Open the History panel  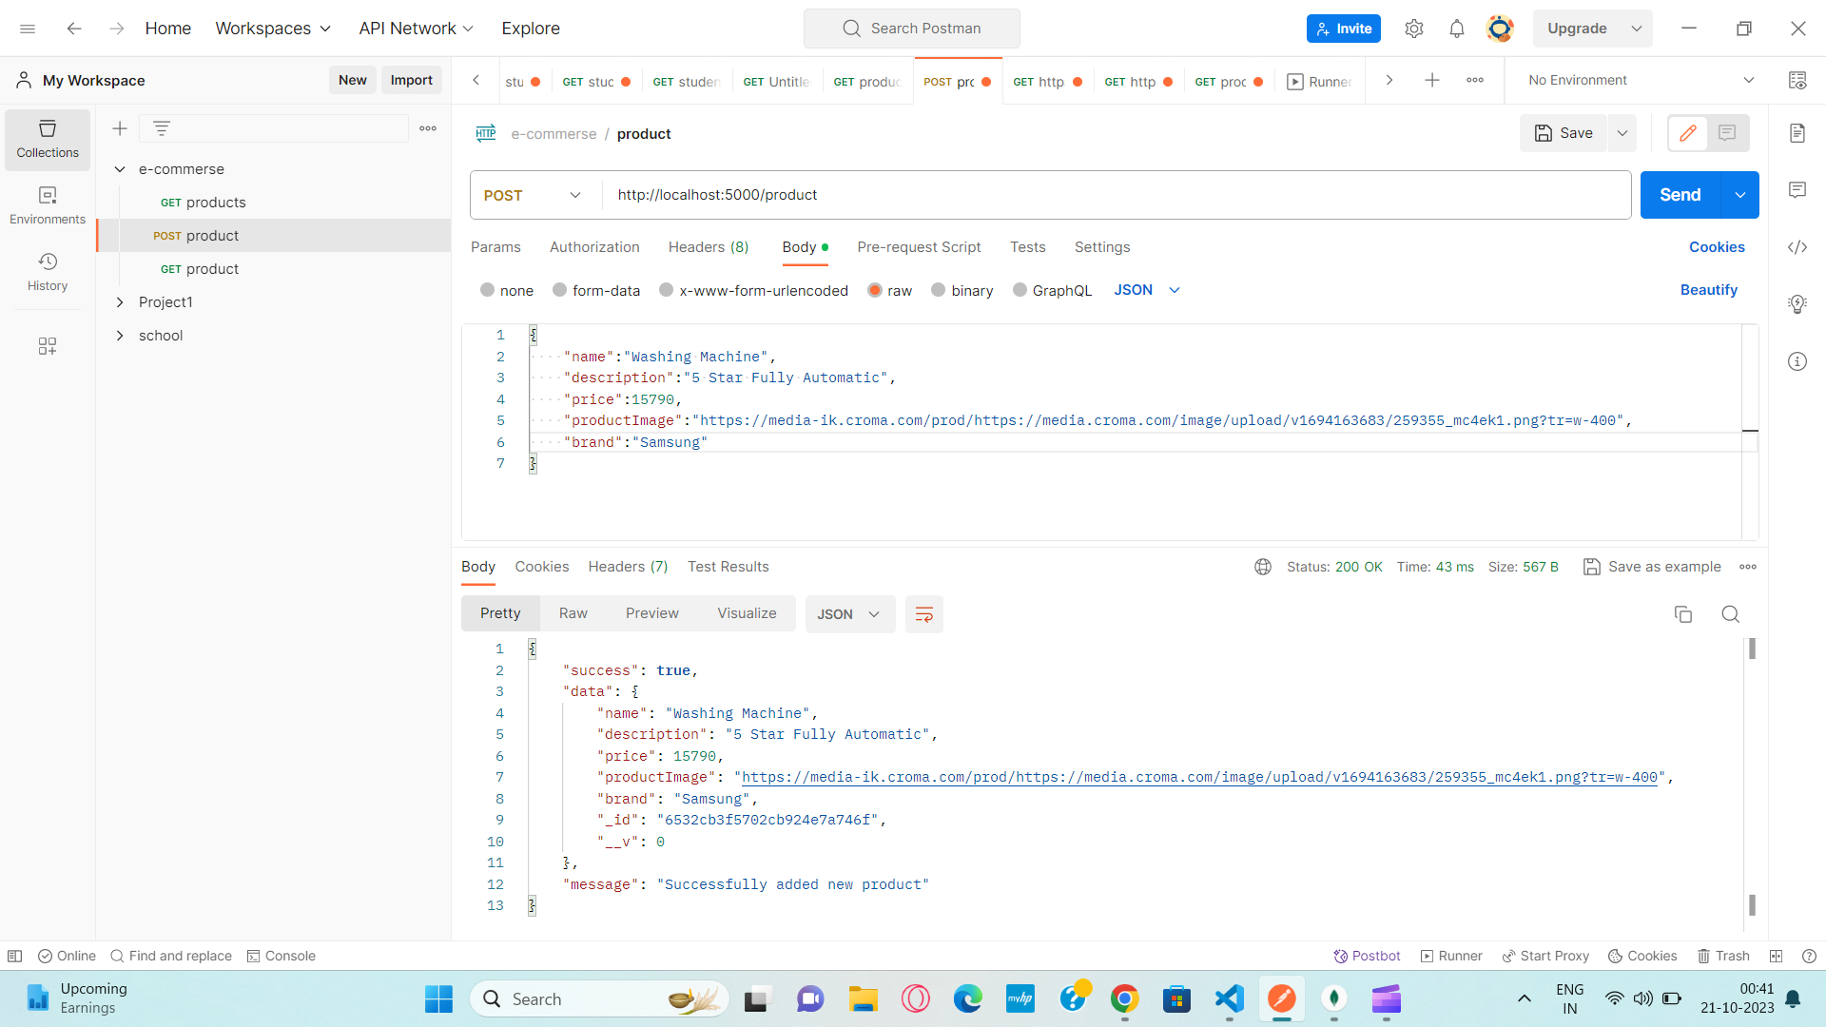coord(47,271)
